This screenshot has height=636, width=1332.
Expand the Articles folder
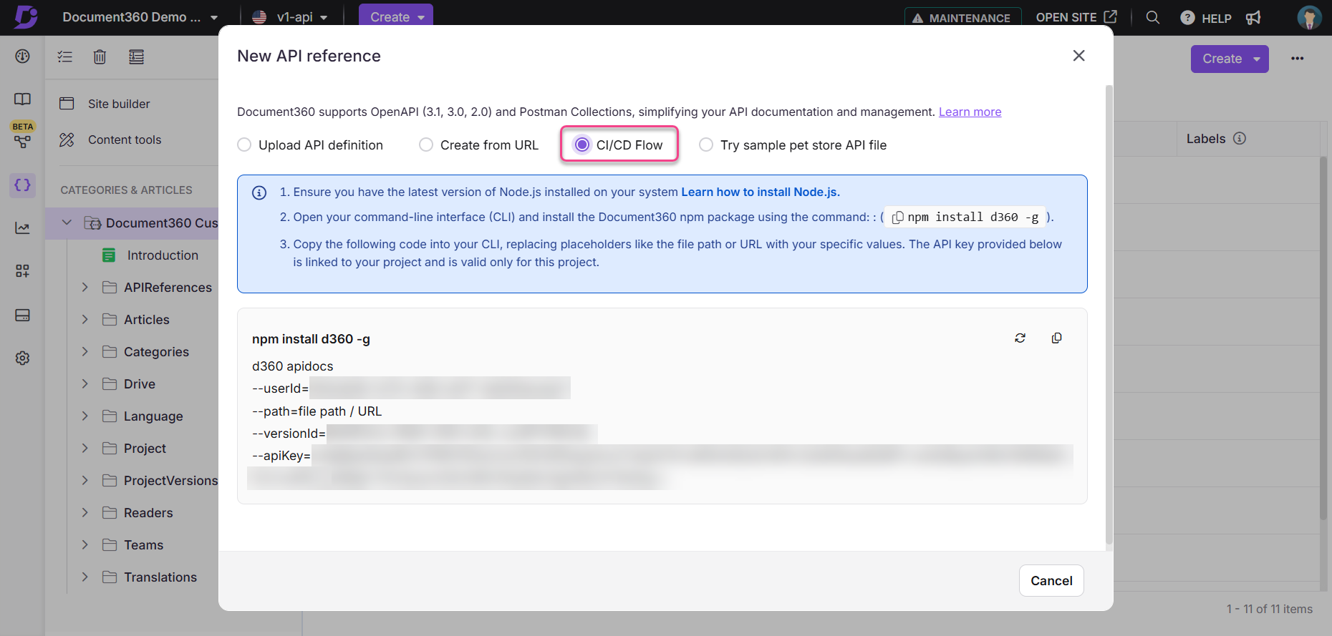[x=85, y=319]
